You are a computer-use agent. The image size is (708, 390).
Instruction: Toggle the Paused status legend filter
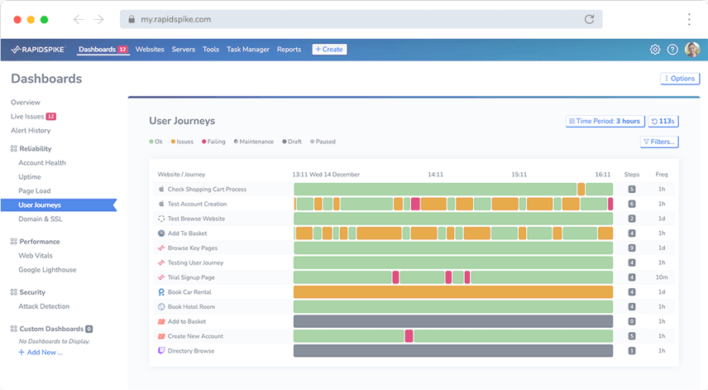323,142
